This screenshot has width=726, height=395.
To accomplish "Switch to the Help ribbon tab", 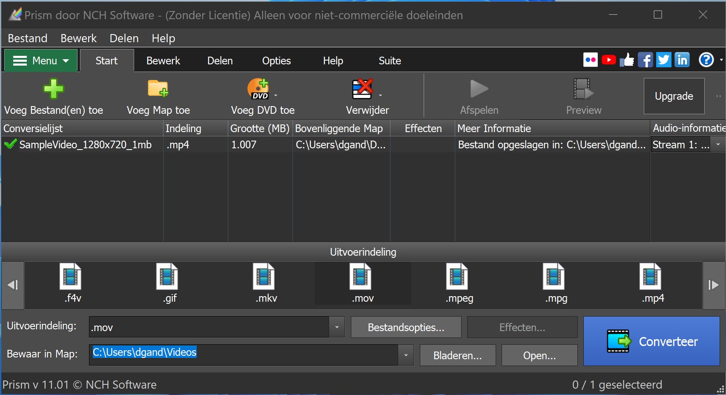I will click(x=333, y=61).
